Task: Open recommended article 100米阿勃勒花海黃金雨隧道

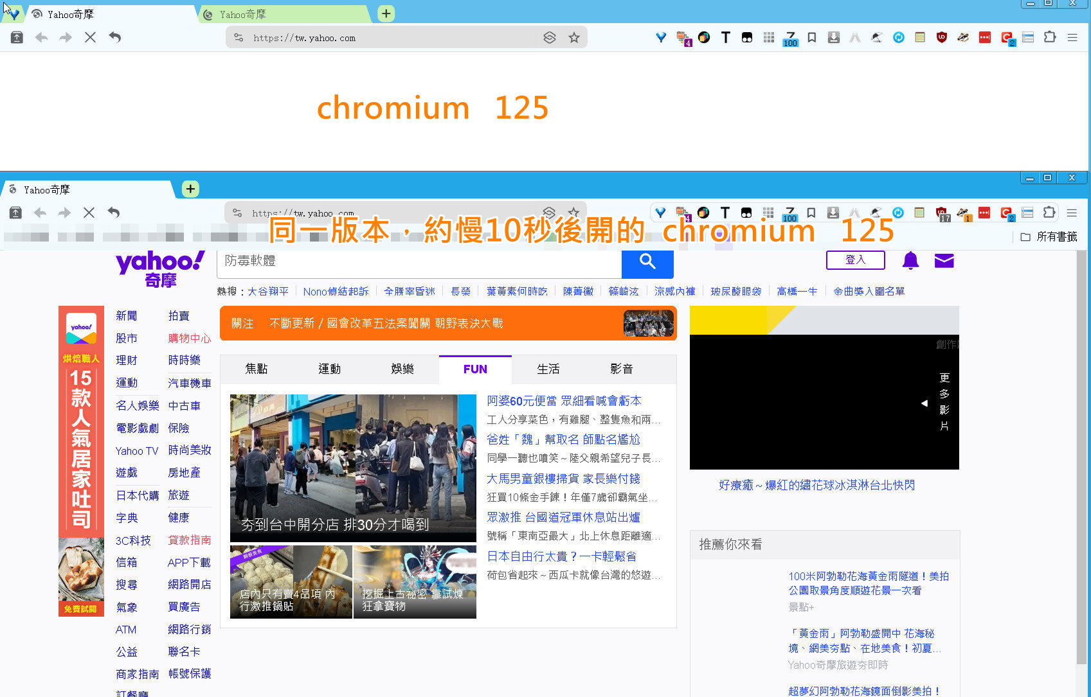Action: coord(869,583)
